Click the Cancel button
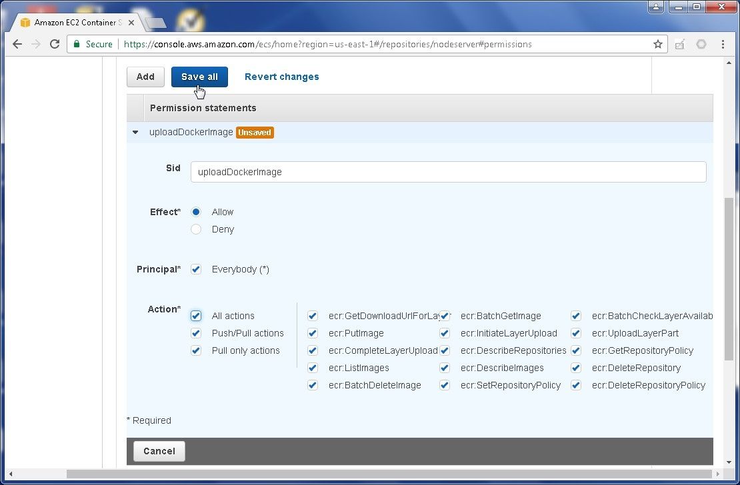Image resolution: width=740 pixels, height=485 pixels. tap(159, 451)
